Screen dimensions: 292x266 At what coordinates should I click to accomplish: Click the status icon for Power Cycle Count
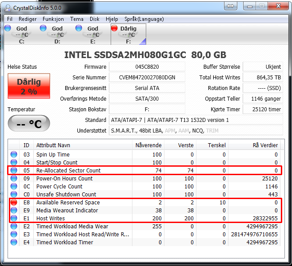14,186
